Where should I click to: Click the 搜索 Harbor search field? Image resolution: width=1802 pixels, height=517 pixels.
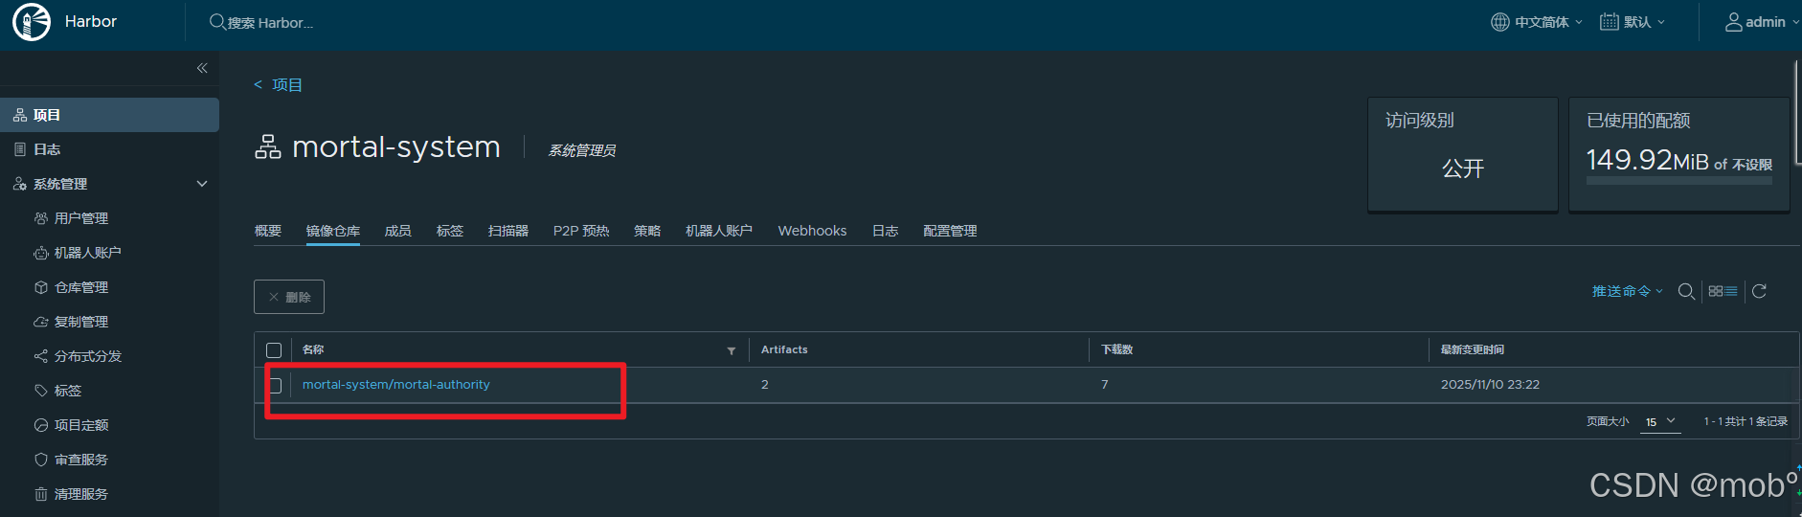pyautogui.click(x=270, y=23)
